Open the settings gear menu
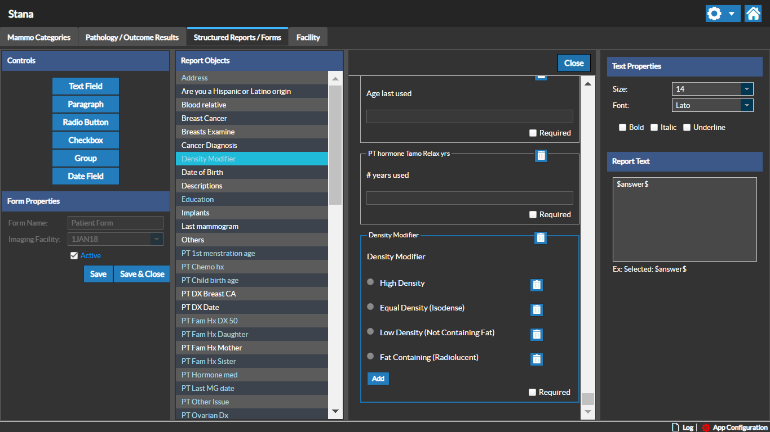The width and height of the screenshot is (770, 432). [x=716, y=13]
